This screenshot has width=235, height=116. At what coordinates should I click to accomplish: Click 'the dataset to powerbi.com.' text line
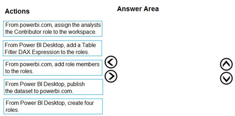pyautogui.click(x=39, y=91)
